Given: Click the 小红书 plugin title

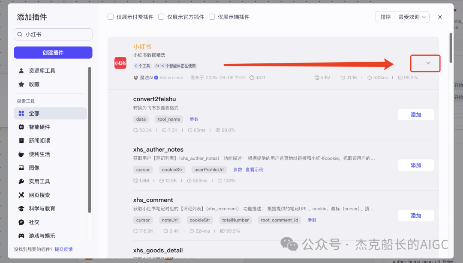Looking at the screenshot, I should (x=142, y=47).
